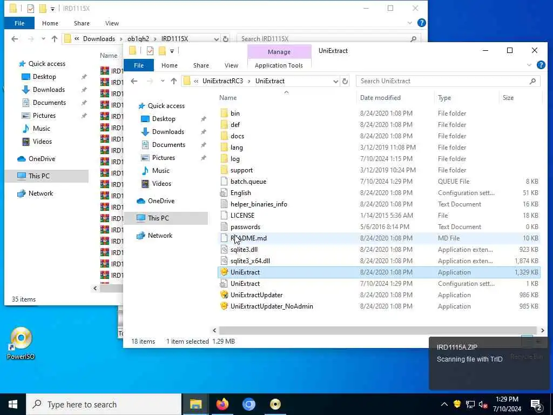This screenshot has width=553, height=415.
Task: Expand the ribbon in IRD1115X window
Action: [409, 23]
